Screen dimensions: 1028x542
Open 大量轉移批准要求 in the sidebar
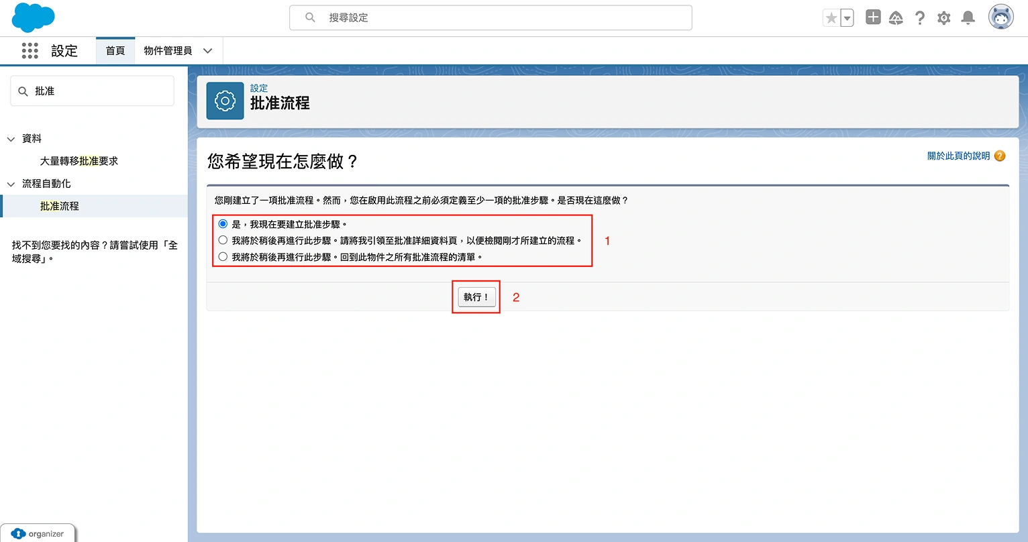(79, 161)
